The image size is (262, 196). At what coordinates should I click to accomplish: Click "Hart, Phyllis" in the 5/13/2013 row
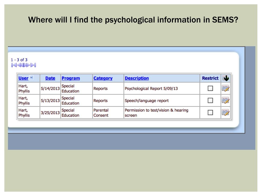click(24, 101)
